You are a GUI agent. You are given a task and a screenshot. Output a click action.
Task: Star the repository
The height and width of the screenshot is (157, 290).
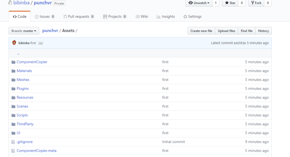(230, 3)
